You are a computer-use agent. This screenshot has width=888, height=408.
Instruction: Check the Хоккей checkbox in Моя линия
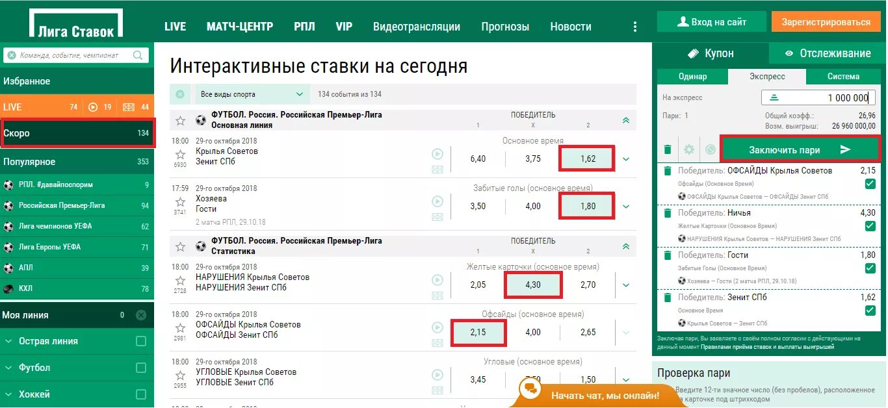[141, 394]
